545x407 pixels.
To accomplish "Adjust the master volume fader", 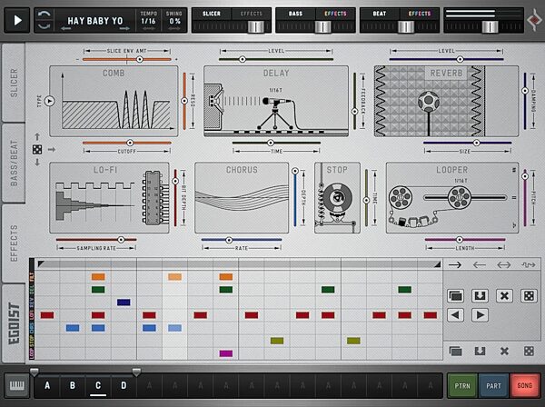I will [490, 26].
